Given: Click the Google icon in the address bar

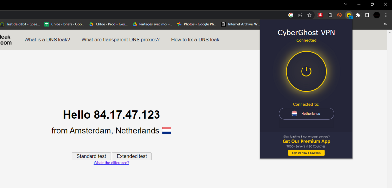Looking at the screenshot, I should [291, 15].
